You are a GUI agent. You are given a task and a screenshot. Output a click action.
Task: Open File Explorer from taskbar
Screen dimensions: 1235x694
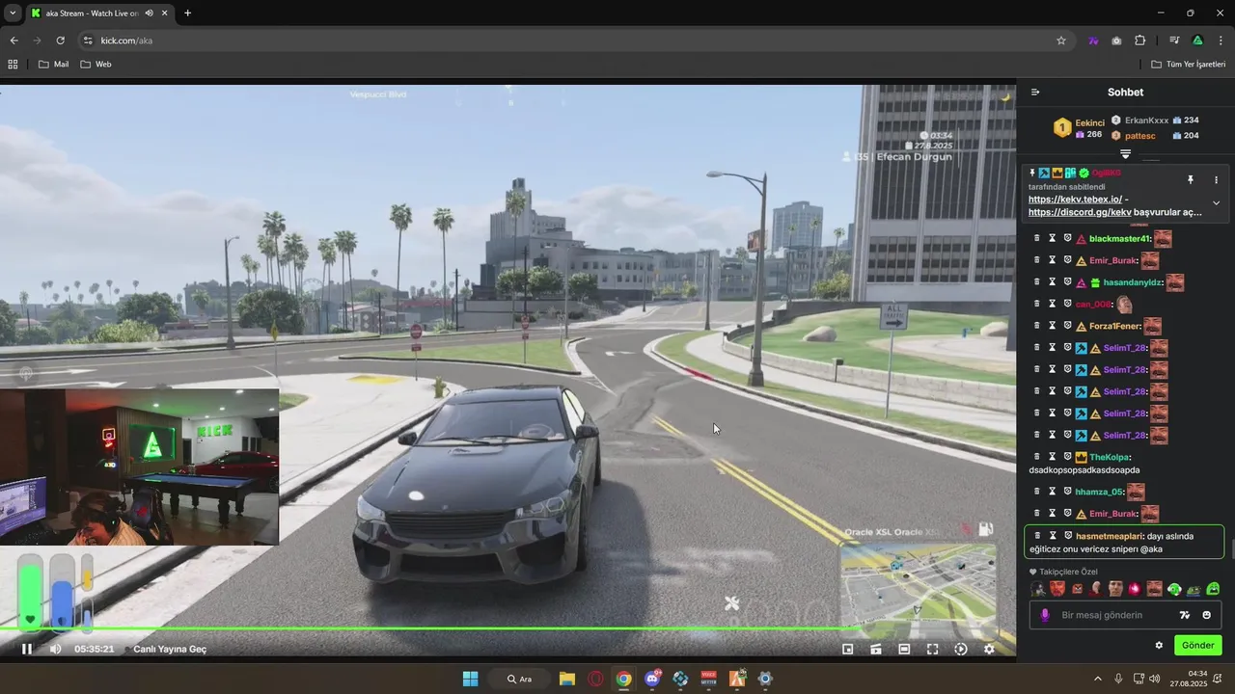[567, 679]
